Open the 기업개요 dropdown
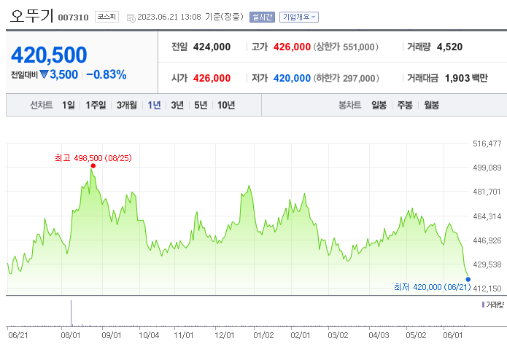This screenshot has height=349, width=507. coord(299,17)
